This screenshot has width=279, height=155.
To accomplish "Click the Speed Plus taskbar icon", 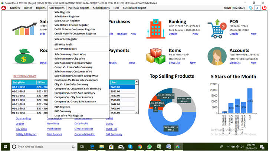I will coord(178,146).
